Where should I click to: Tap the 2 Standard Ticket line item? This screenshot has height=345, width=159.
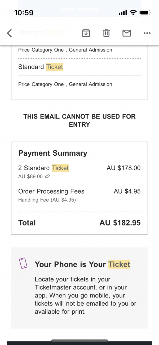(43, 168)
